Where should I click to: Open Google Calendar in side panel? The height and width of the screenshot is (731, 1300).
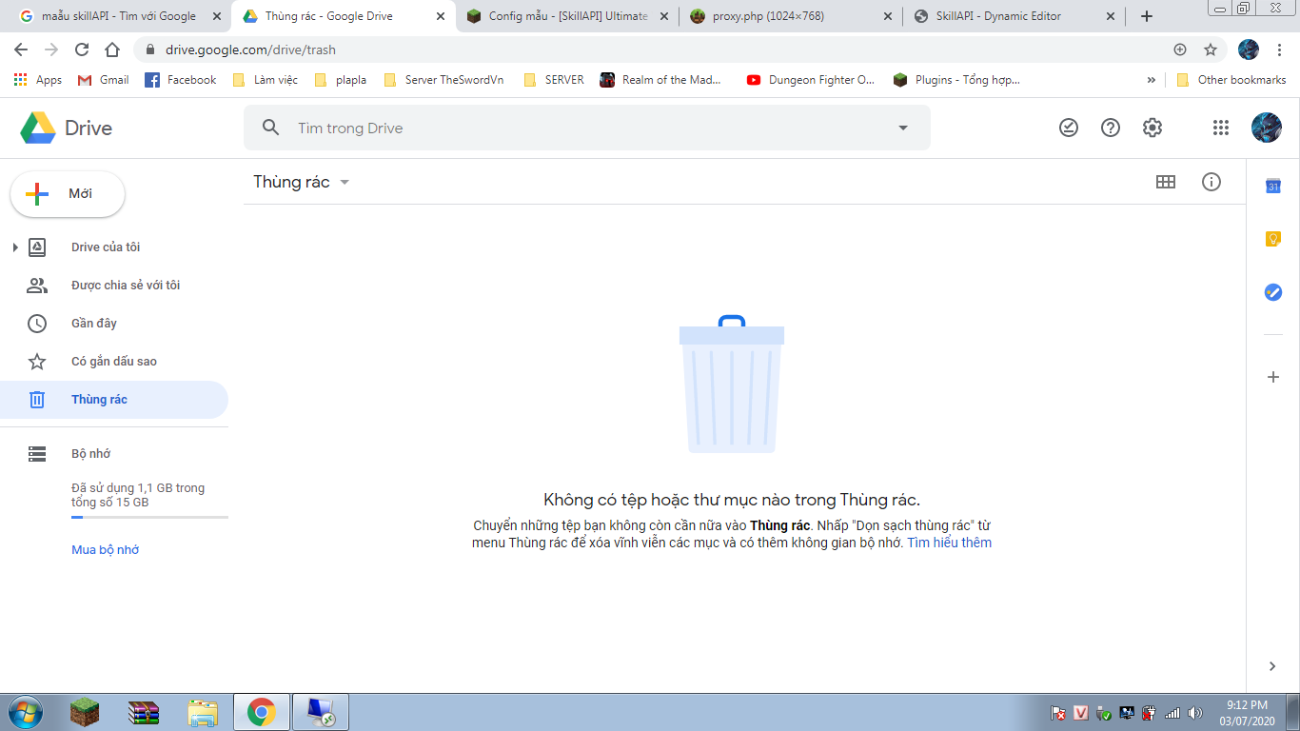click(x=1273, y=187)
